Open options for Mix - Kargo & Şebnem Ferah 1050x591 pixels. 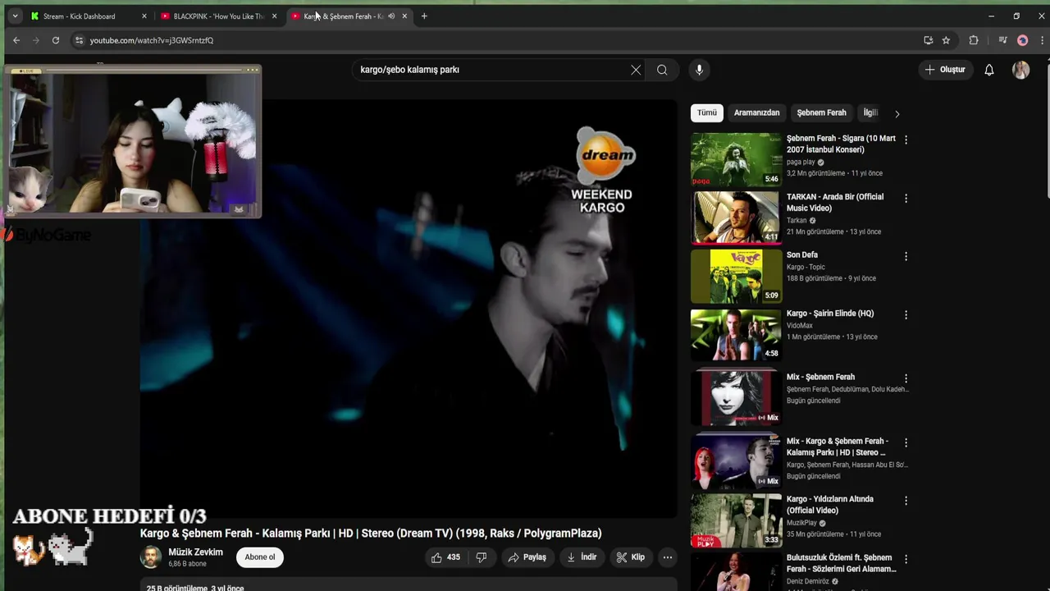[x=906, y=442]
